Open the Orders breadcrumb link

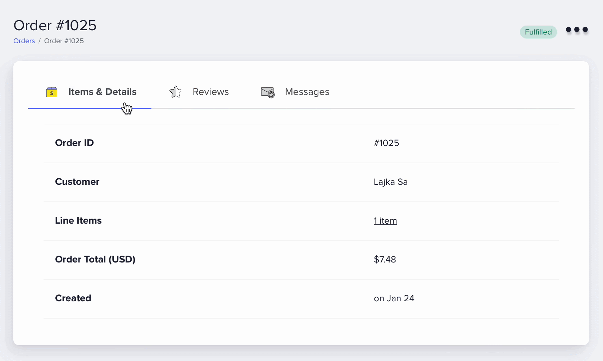click(24, 41)
